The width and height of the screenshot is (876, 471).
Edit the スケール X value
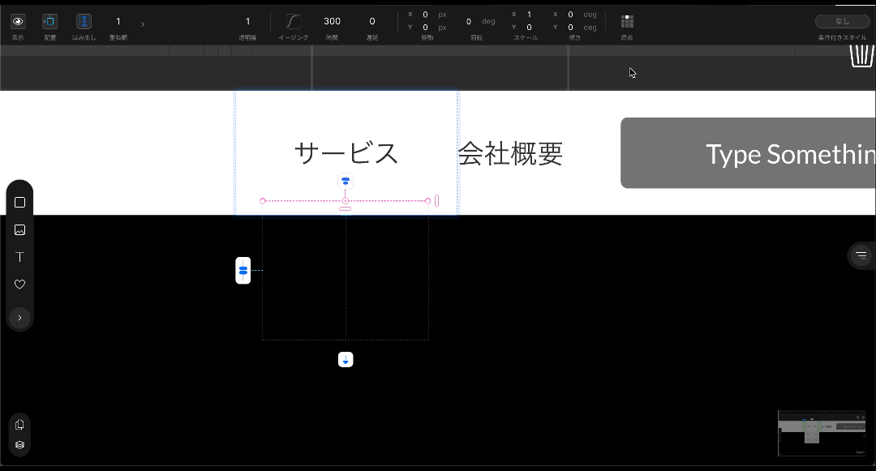(x=529, y=15)
